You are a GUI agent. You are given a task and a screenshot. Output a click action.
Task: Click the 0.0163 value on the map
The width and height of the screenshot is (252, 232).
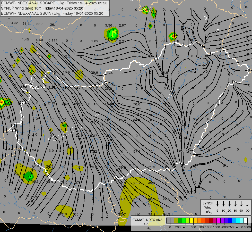[x=94, y=104]
